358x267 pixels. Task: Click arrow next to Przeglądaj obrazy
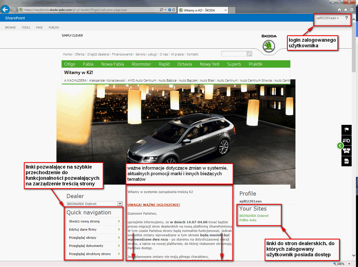[x=119, y=238]
